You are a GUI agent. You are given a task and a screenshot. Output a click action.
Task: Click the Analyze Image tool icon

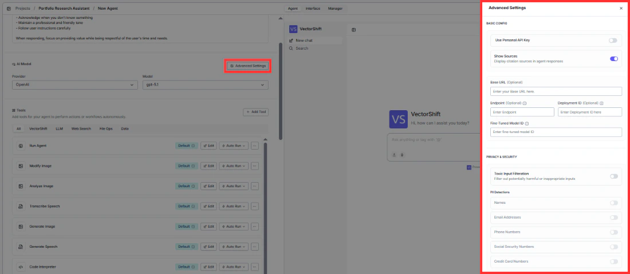tap(21, 186)
